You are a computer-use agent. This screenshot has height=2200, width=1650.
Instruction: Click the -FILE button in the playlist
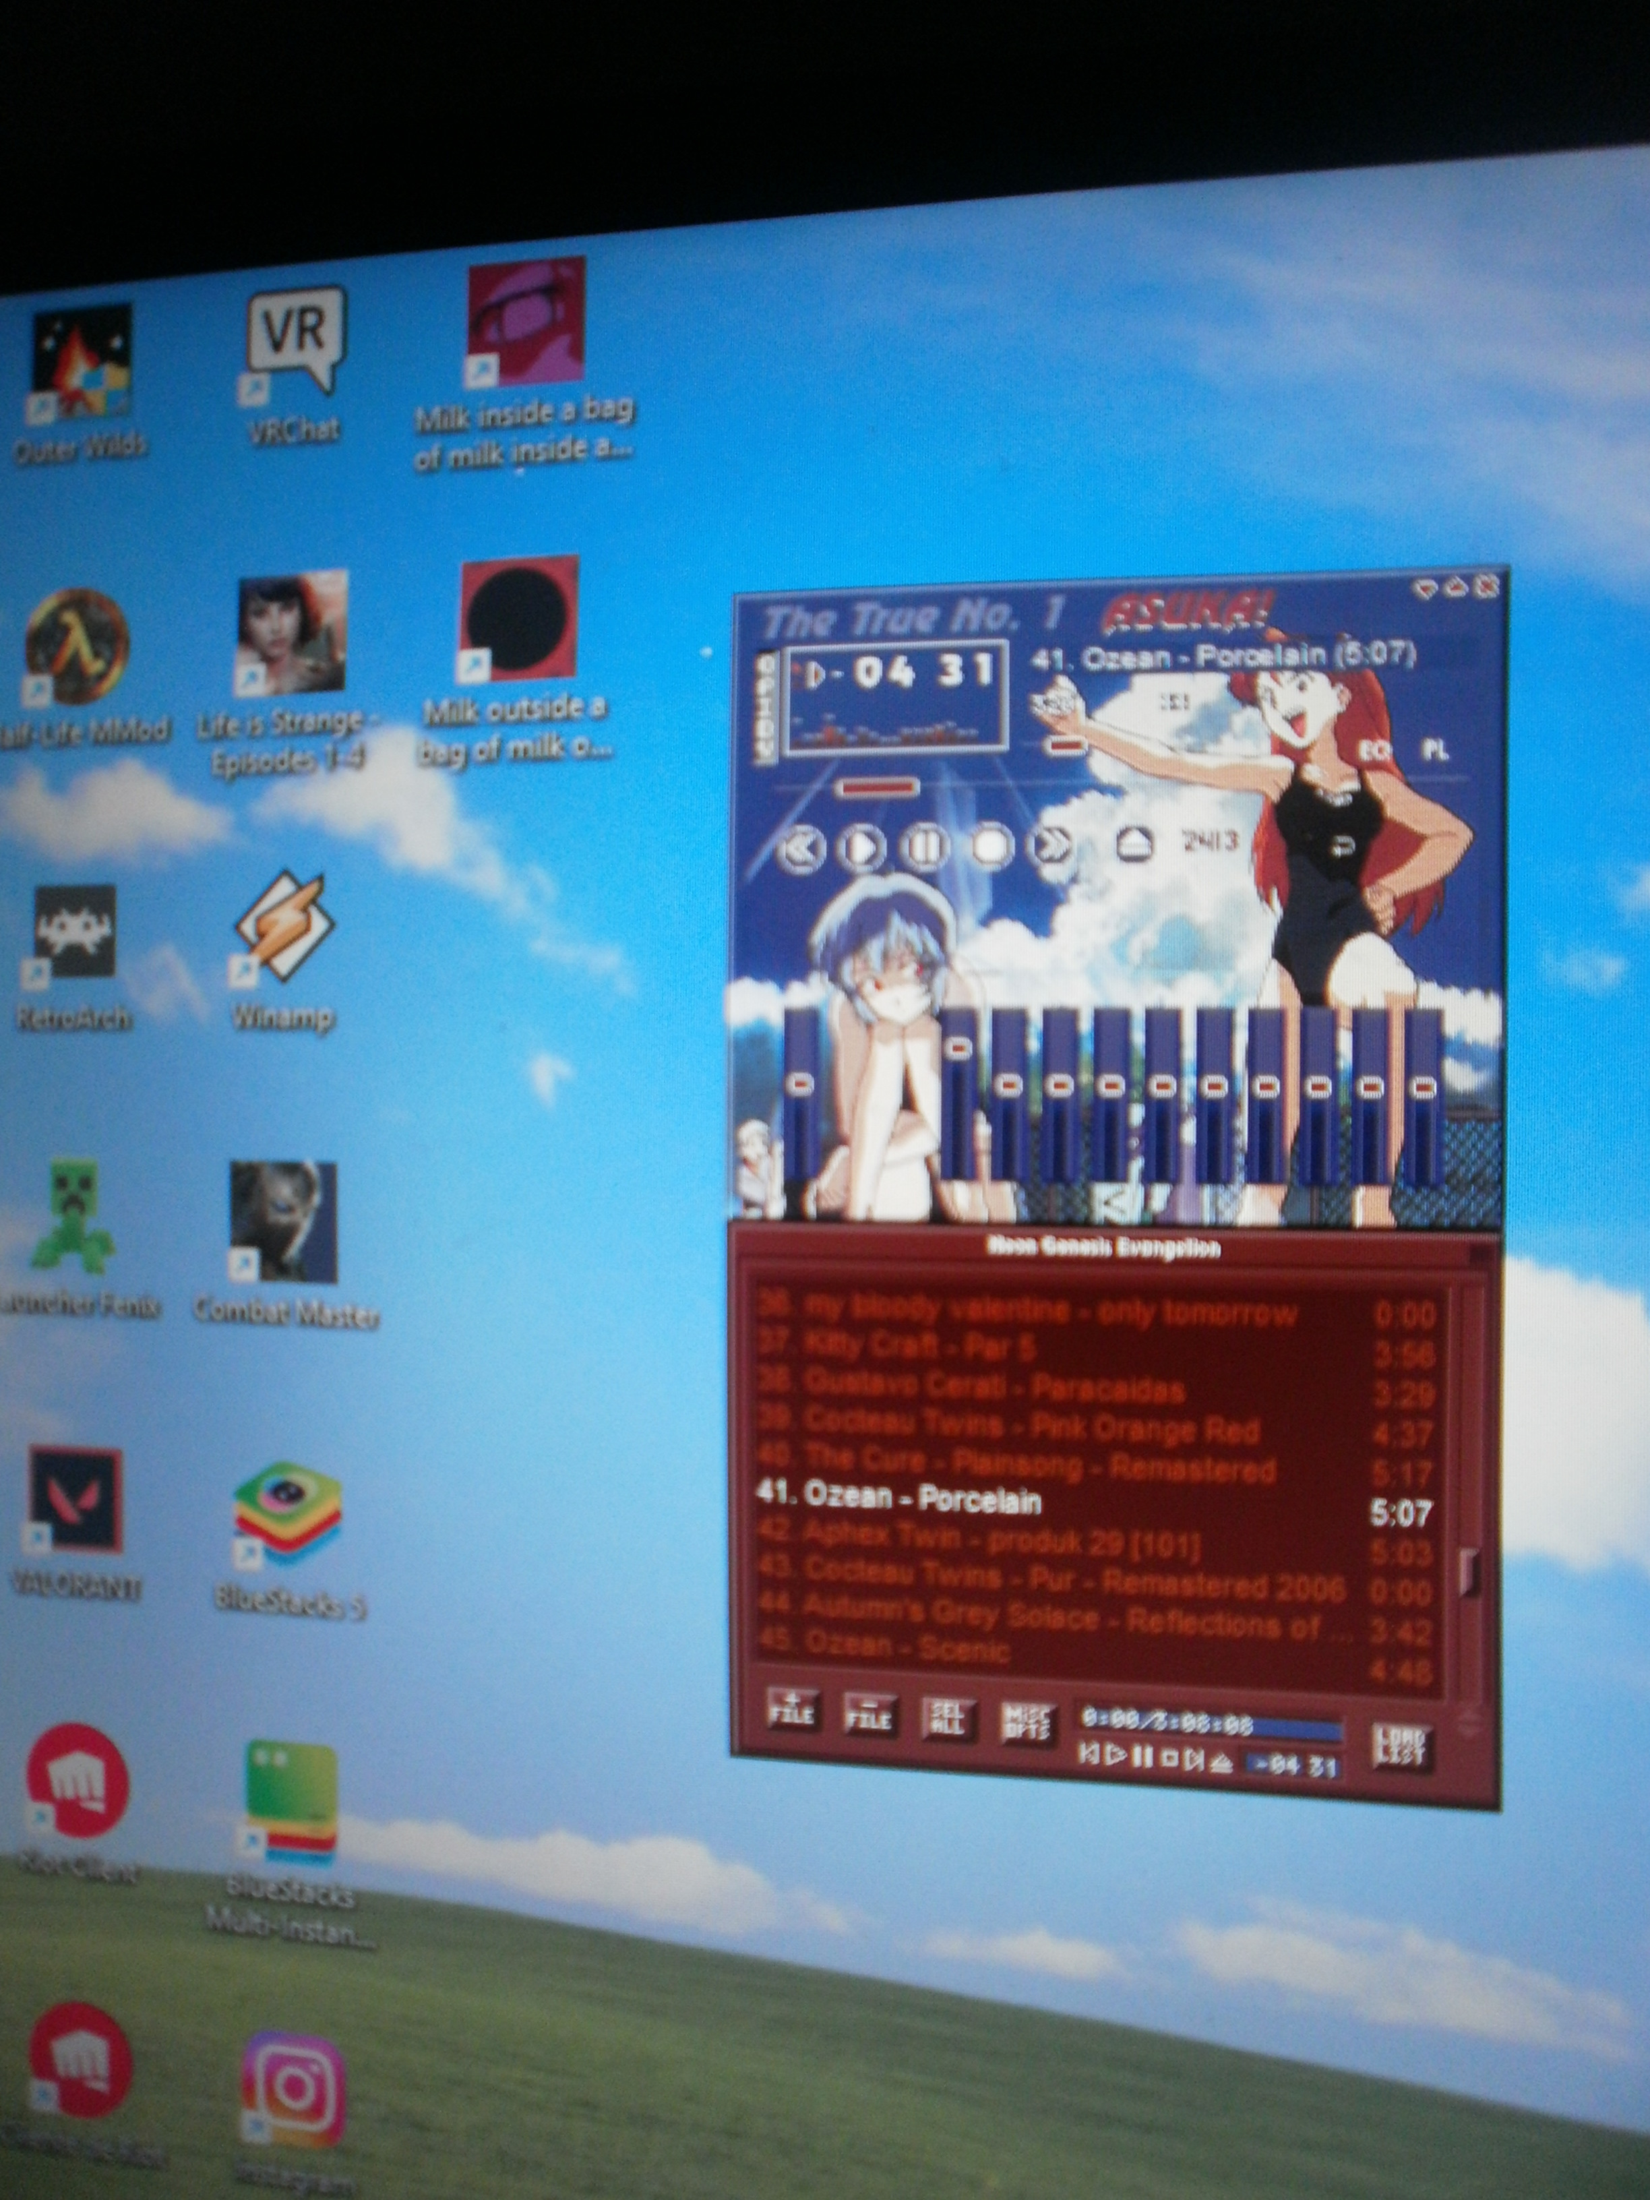pyautogui.click(x=870, y=1713)
